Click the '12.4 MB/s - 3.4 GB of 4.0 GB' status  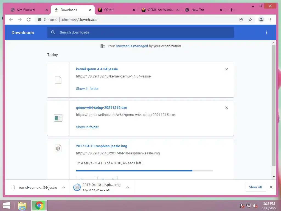tap(108, 163)
